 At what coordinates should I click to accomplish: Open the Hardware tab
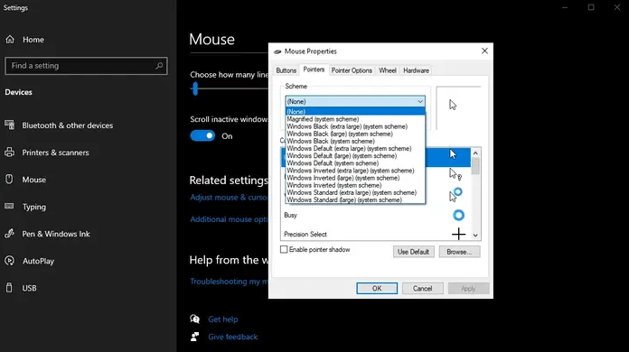coord(416,70)
